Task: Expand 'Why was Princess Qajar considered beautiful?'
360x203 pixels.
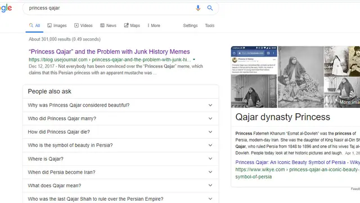Action: [x=121, y=105]
